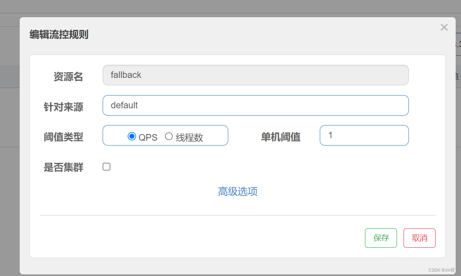Click the 单机阈值 field label

pos(280,137)
